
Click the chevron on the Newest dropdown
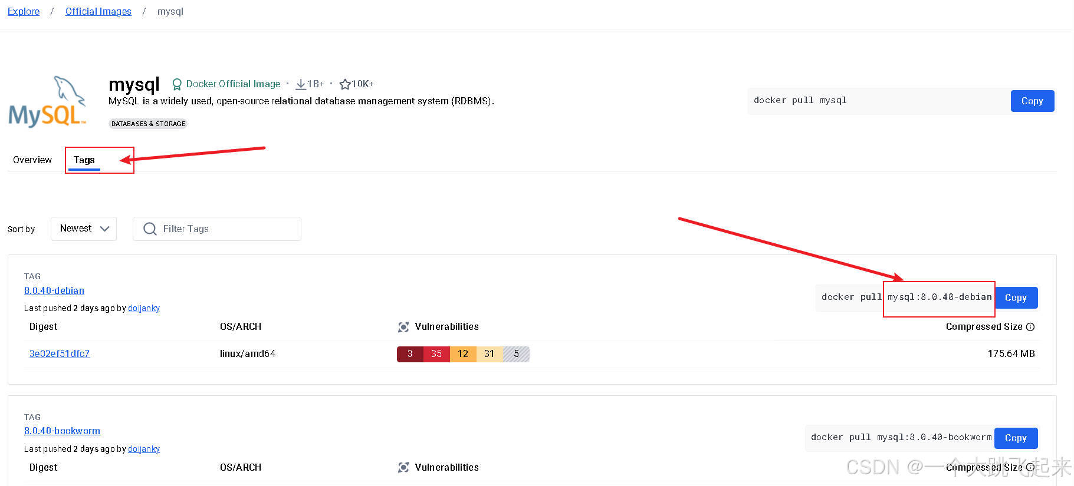pyautogui.click(x=105, y=229)
